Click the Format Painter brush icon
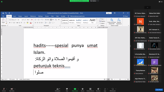Screen dimensions: 164x92 6,23
